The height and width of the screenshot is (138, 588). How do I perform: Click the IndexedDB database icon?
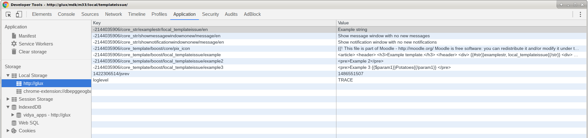click(14, 107)
